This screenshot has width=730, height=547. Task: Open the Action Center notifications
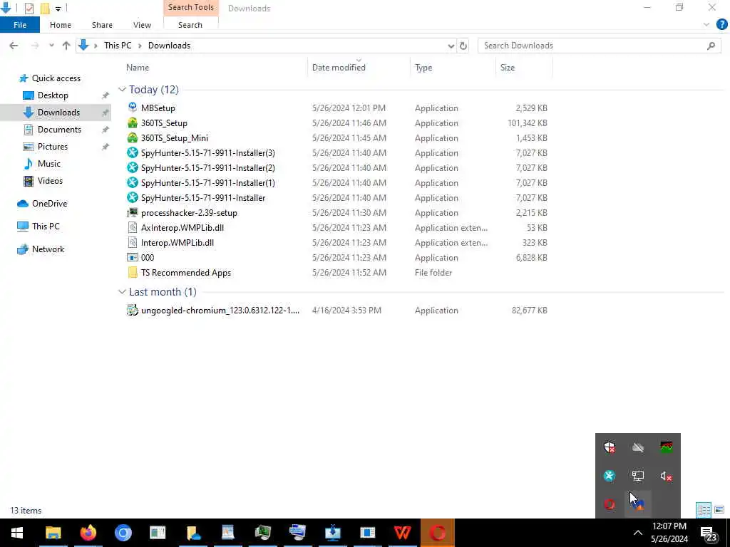coord(709,533)
